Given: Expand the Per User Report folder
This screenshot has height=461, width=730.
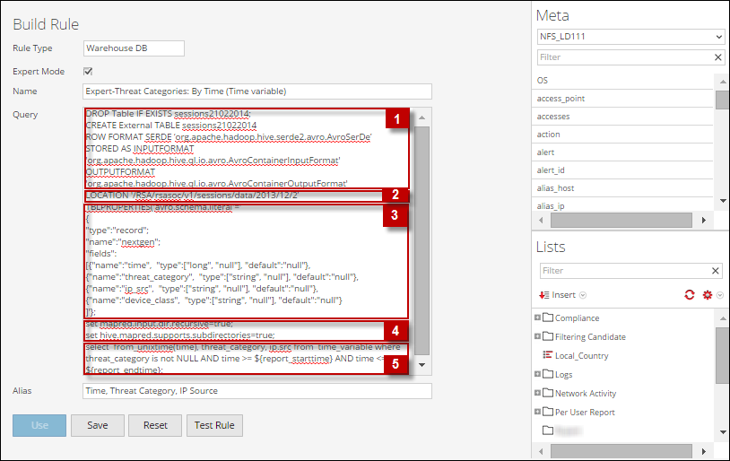Looking at the screenshot, I should coord(537,412).
